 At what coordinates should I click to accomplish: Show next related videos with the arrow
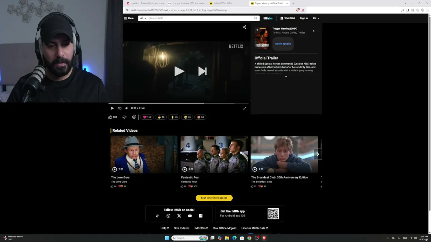click(318, 154)
